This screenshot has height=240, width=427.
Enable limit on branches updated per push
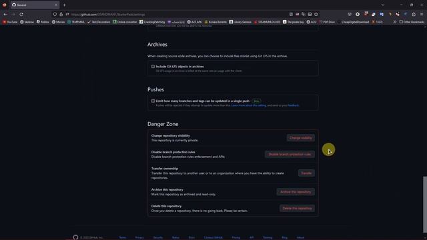(x=153, y=101)
